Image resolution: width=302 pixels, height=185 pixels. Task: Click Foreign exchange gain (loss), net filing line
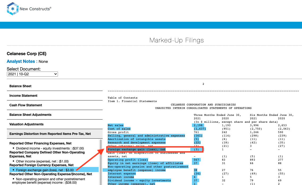(x=136, y=149)
